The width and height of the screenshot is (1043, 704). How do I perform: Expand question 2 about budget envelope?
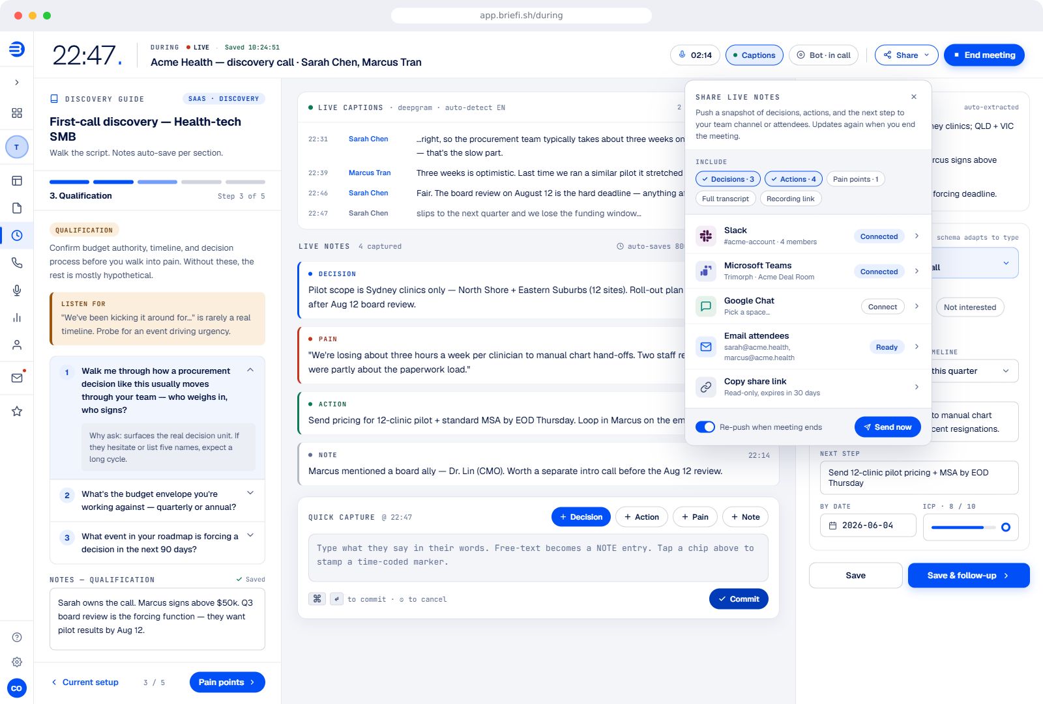coord(250,493)
